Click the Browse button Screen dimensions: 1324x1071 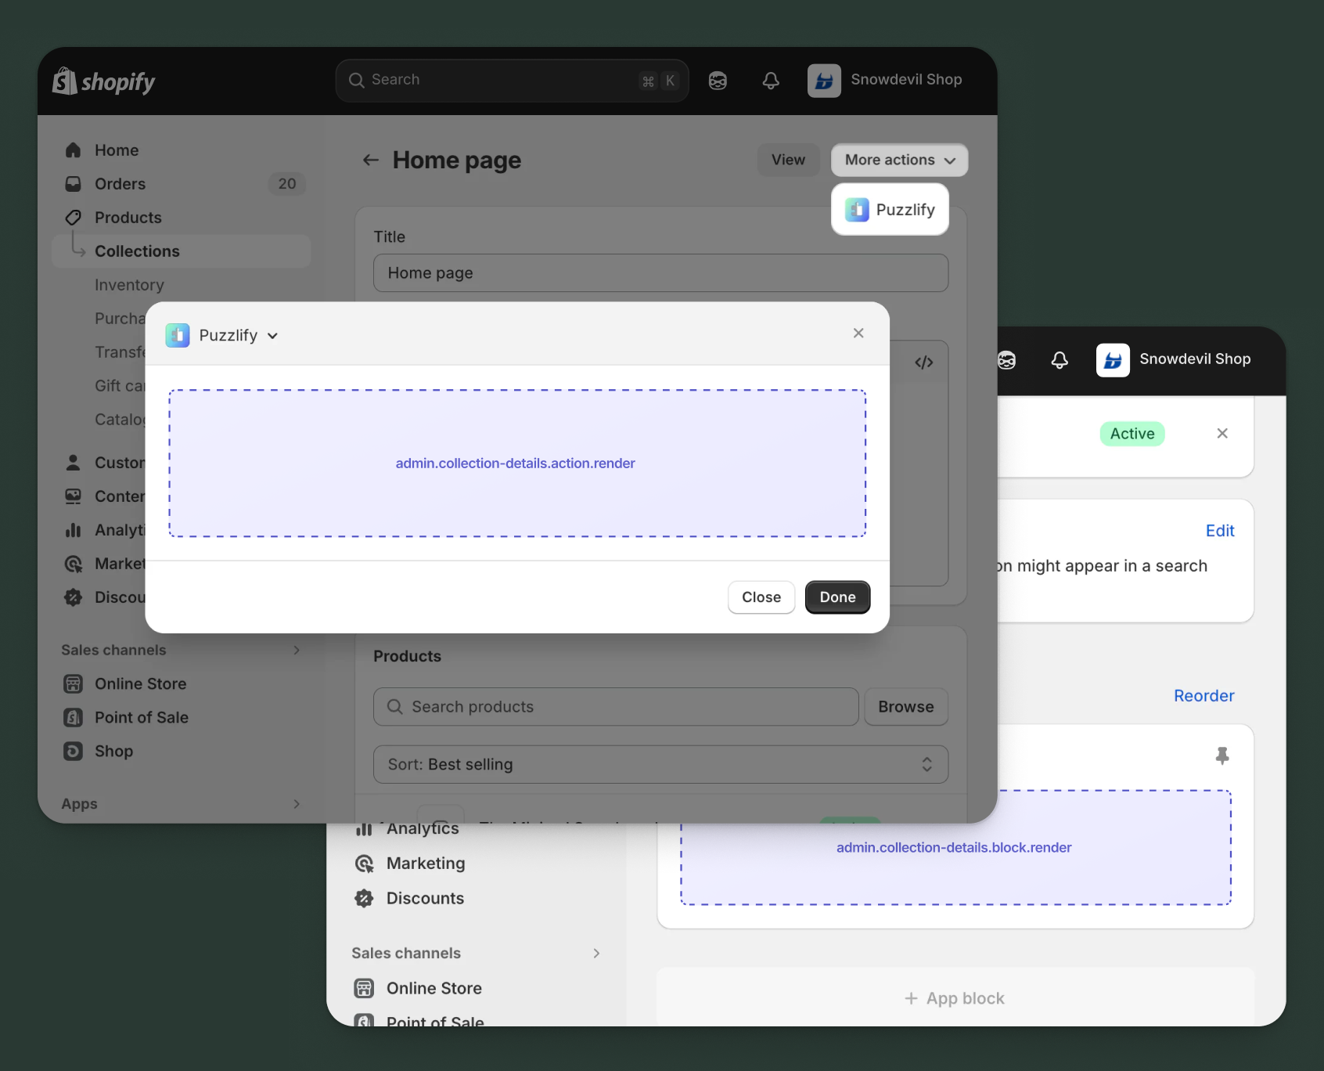click(906, 707)
